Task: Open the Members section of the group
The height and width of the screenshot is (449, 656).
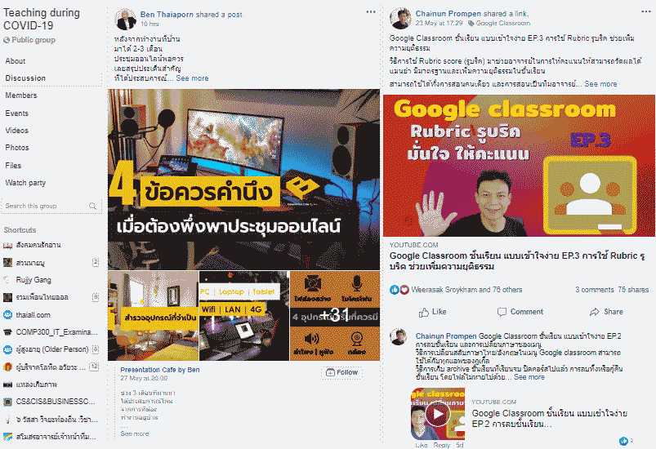Action: 21,96
